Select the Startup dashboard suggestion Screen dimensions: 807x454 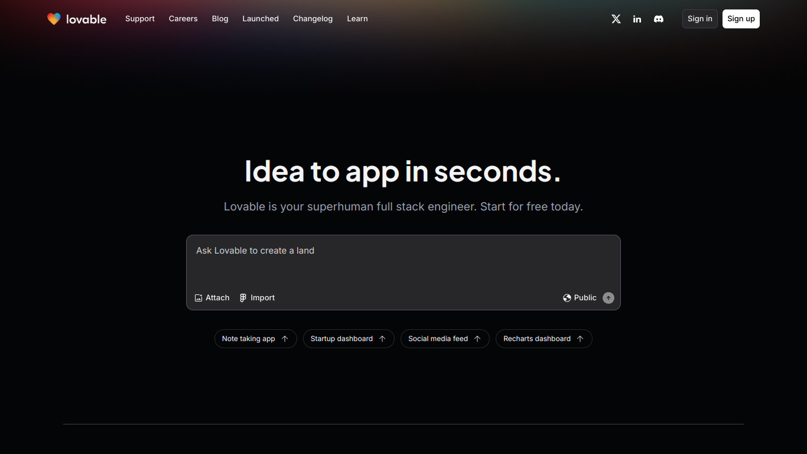tap(349, 339)
